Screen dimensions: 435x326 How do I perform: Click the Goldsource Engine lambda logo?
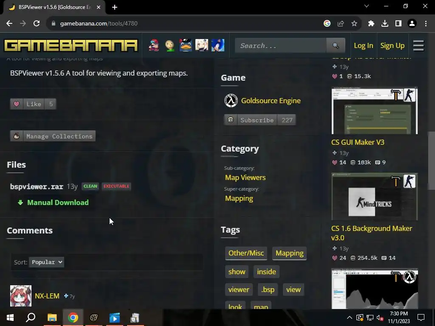231,101
